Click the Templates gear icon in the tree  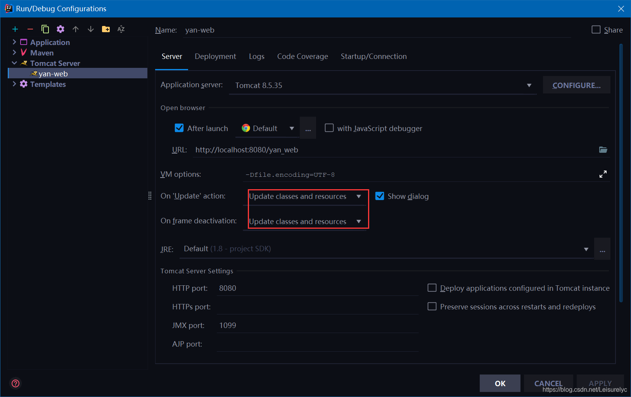click(x=24, y=84)
